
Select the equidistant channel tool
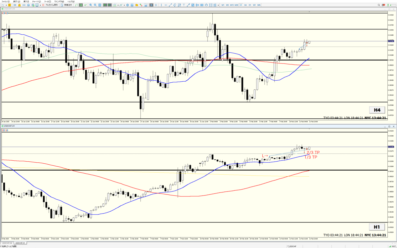(175, 5)
